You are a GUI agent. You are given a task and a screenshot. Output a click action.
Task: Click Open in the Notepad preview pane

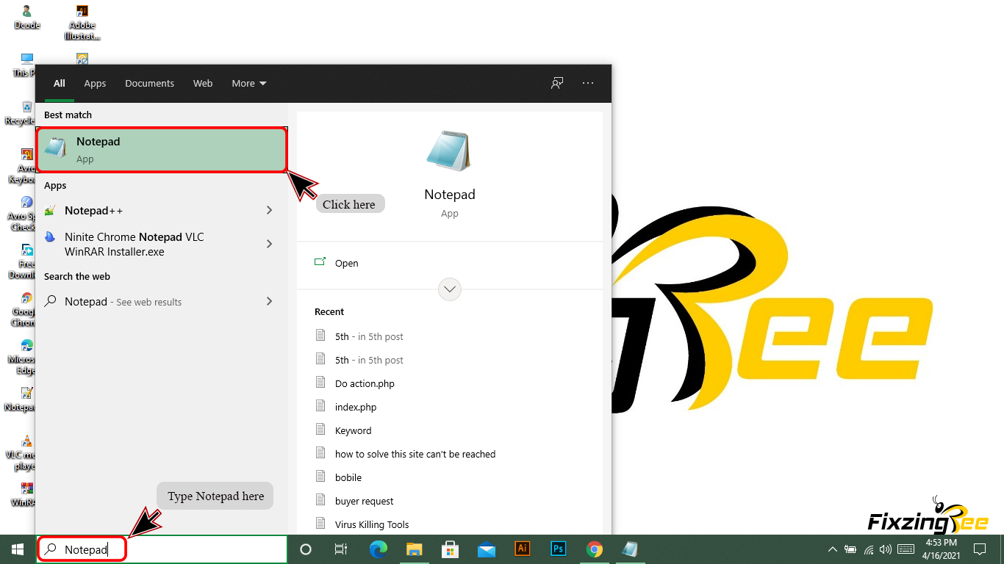click(346, 263)
